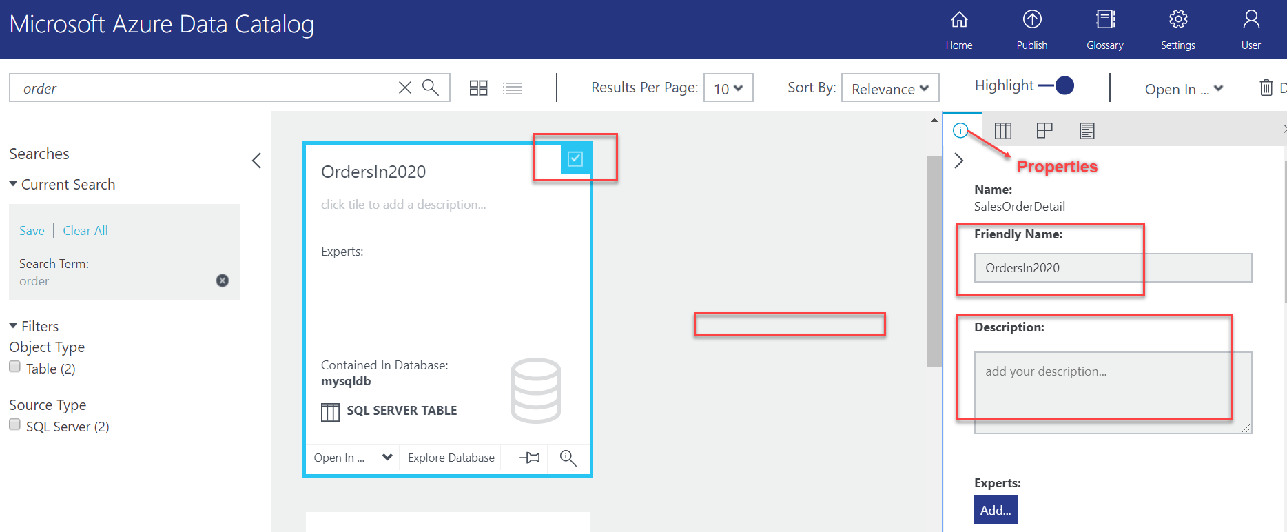Add an expert with Add... button

(x=996, y=510)
